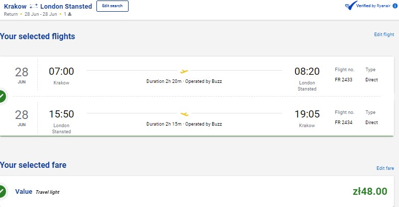Screen dimensions: 399x207
Task: Select the Value Travel light fare label
Action: (37, 192)
